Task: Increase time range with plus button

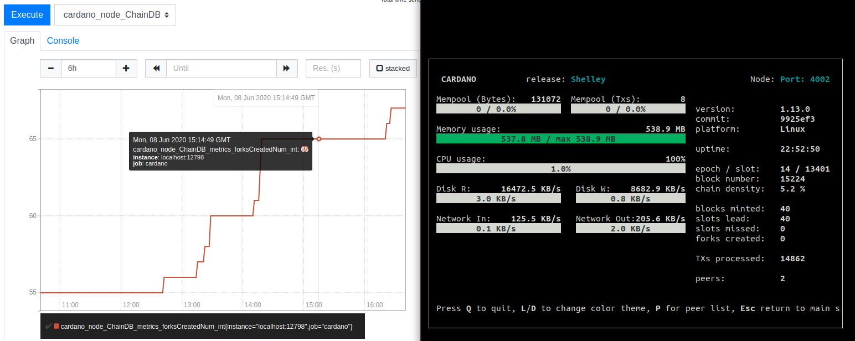Action: pyautogui.click(x=126, y=68)
